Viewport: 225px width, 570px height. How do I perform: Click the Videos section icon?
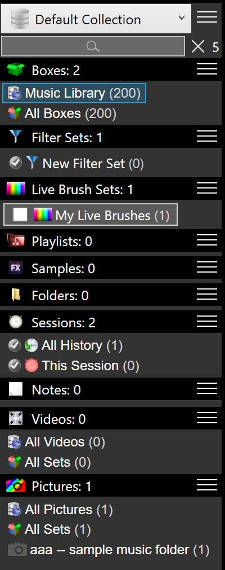tap(16, 418)
